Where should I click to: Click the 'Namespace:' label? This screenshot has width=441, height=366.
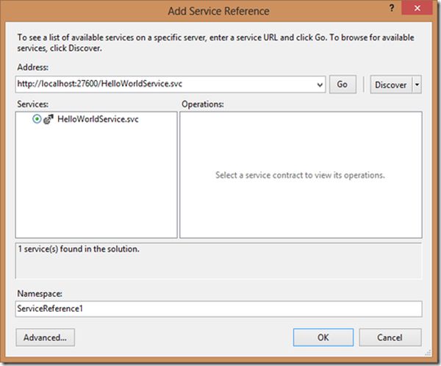(40, 294)
